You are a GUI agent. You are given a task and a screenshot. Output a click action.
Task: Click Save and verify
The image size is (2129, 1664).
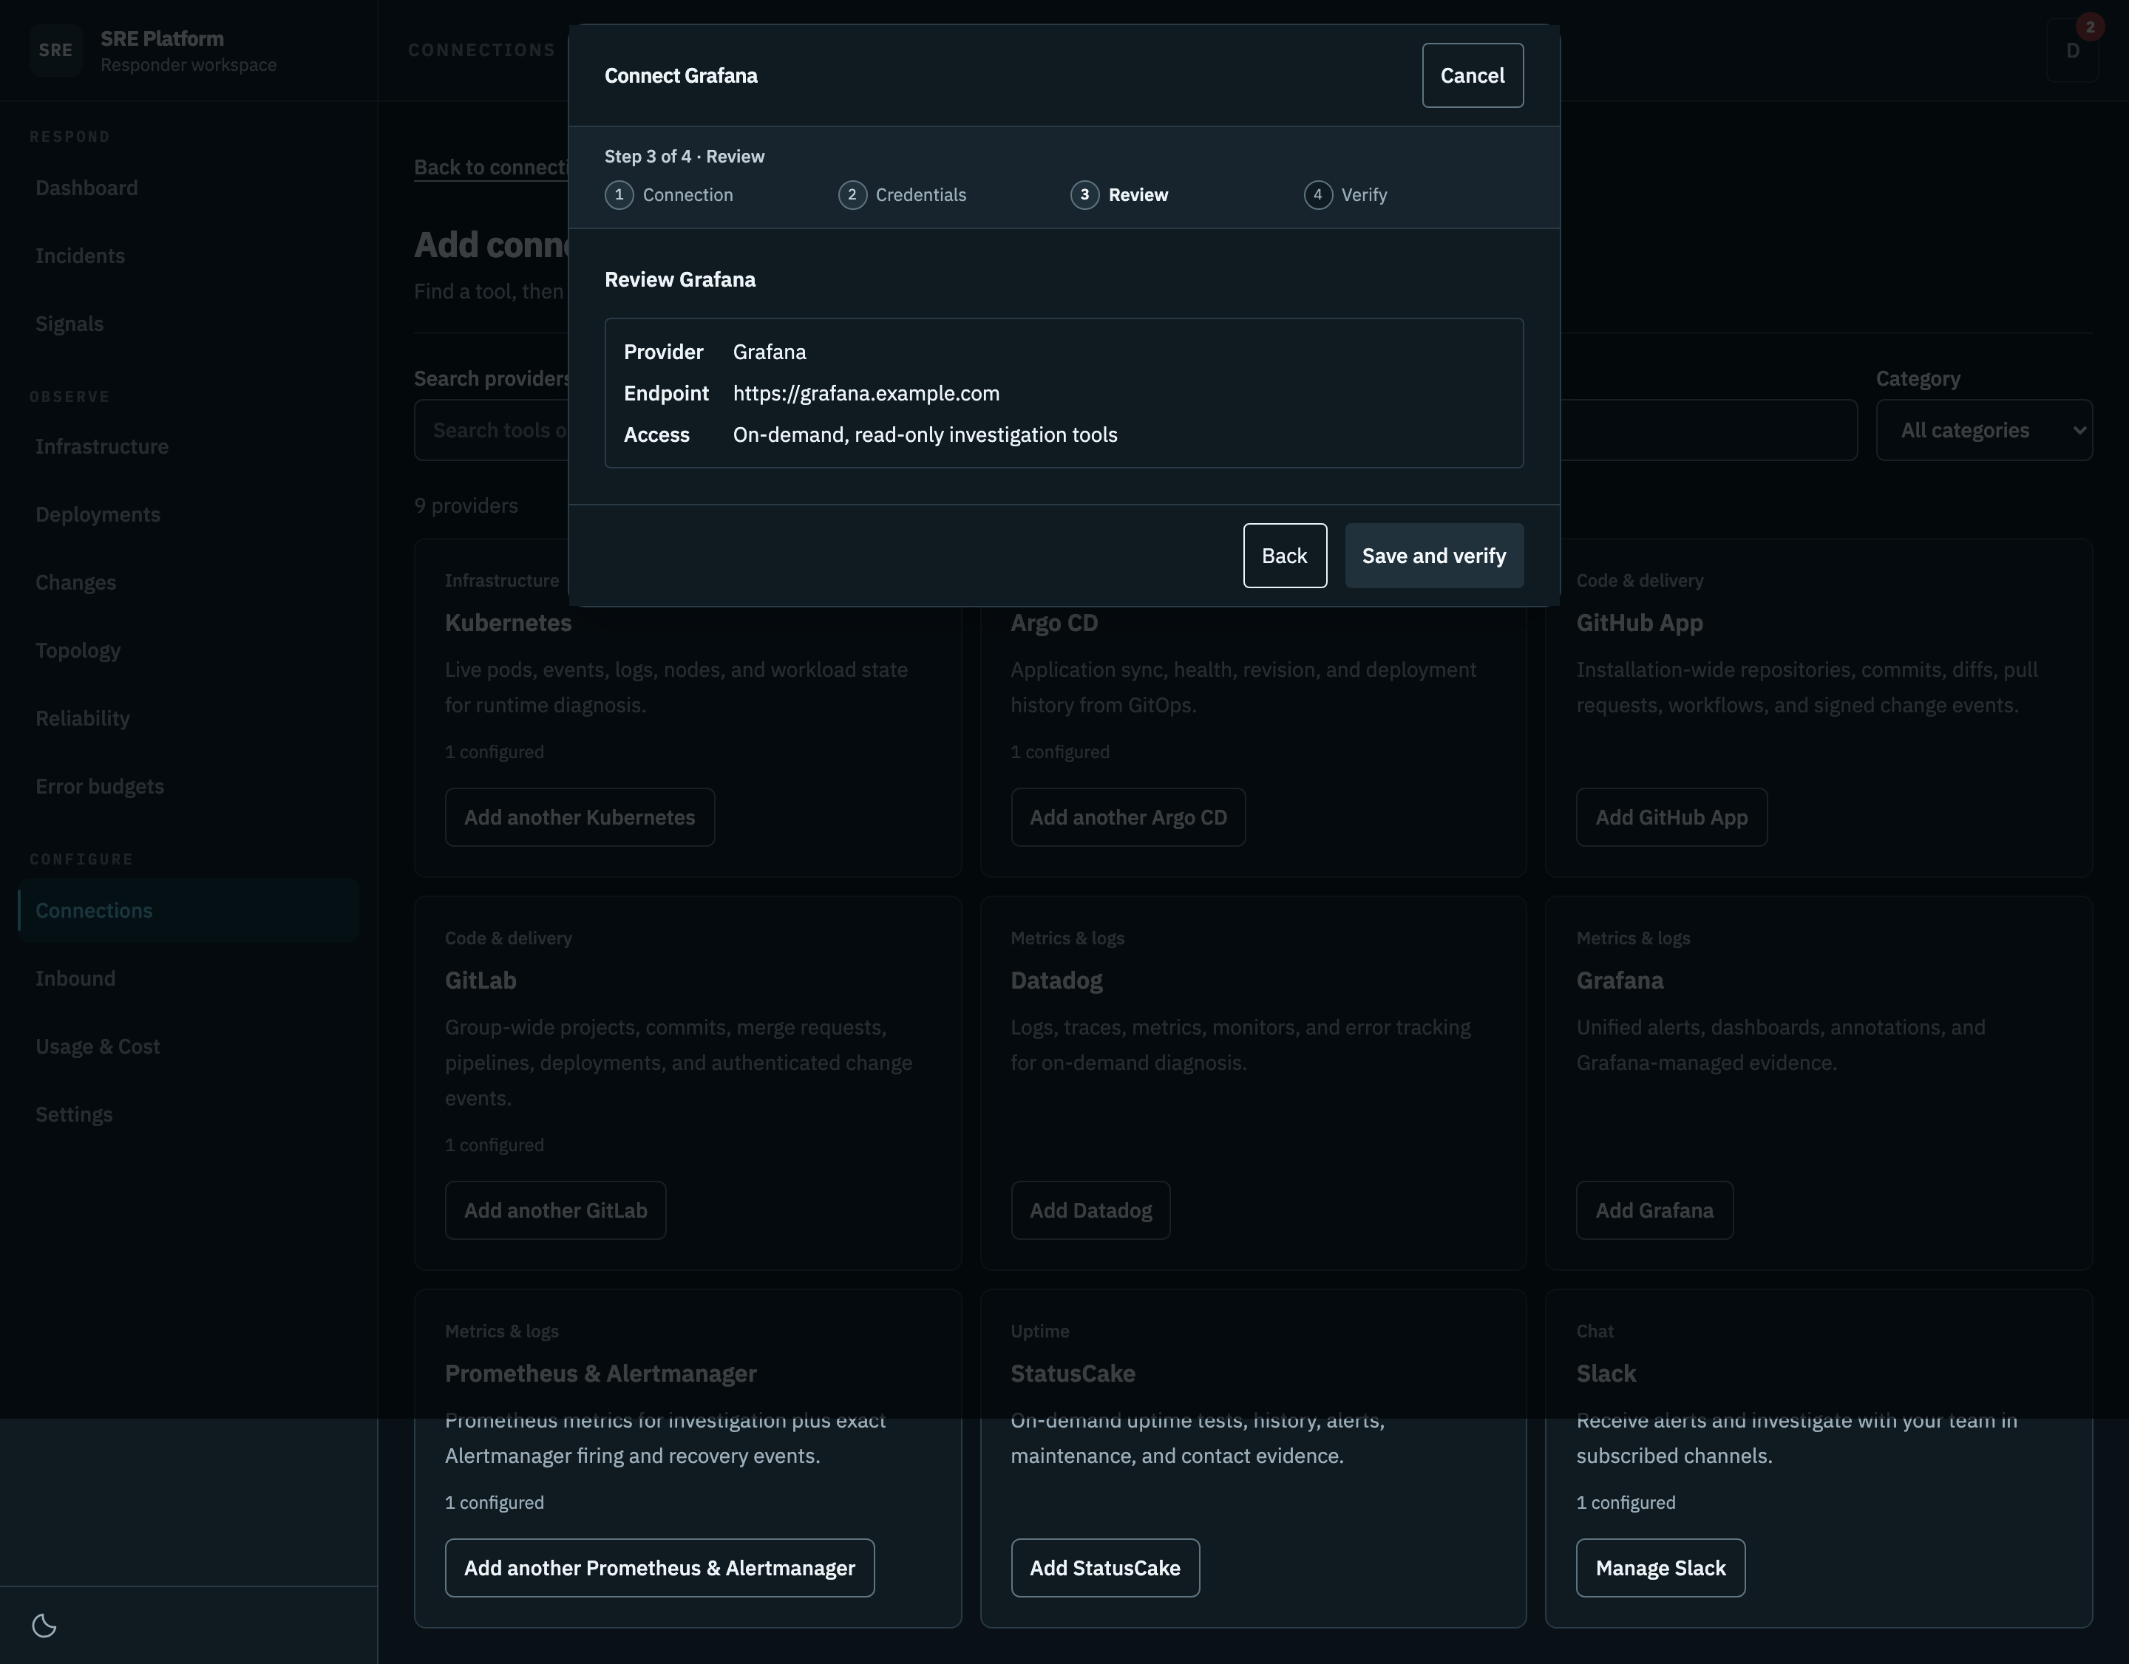point(1434,556)
